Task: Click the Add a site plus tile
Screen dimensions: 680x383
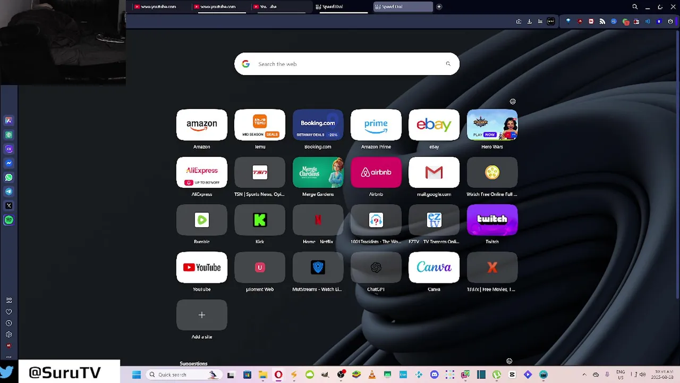Action: (202, 315)
